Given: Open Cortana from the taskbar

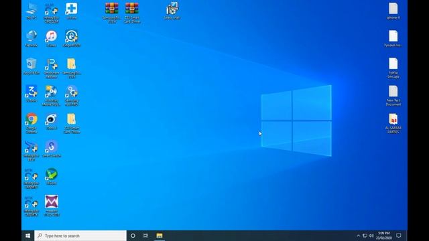Looking at the screenshot, I should [133, 236].
